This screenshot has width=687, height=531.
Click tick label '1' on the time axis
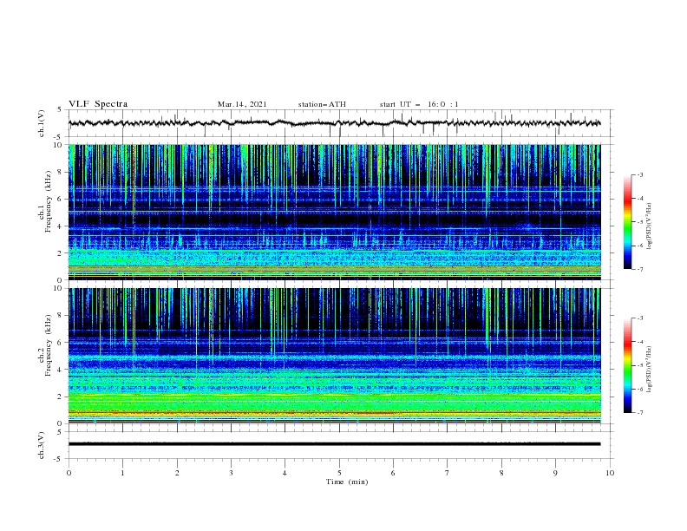(123, 473)
